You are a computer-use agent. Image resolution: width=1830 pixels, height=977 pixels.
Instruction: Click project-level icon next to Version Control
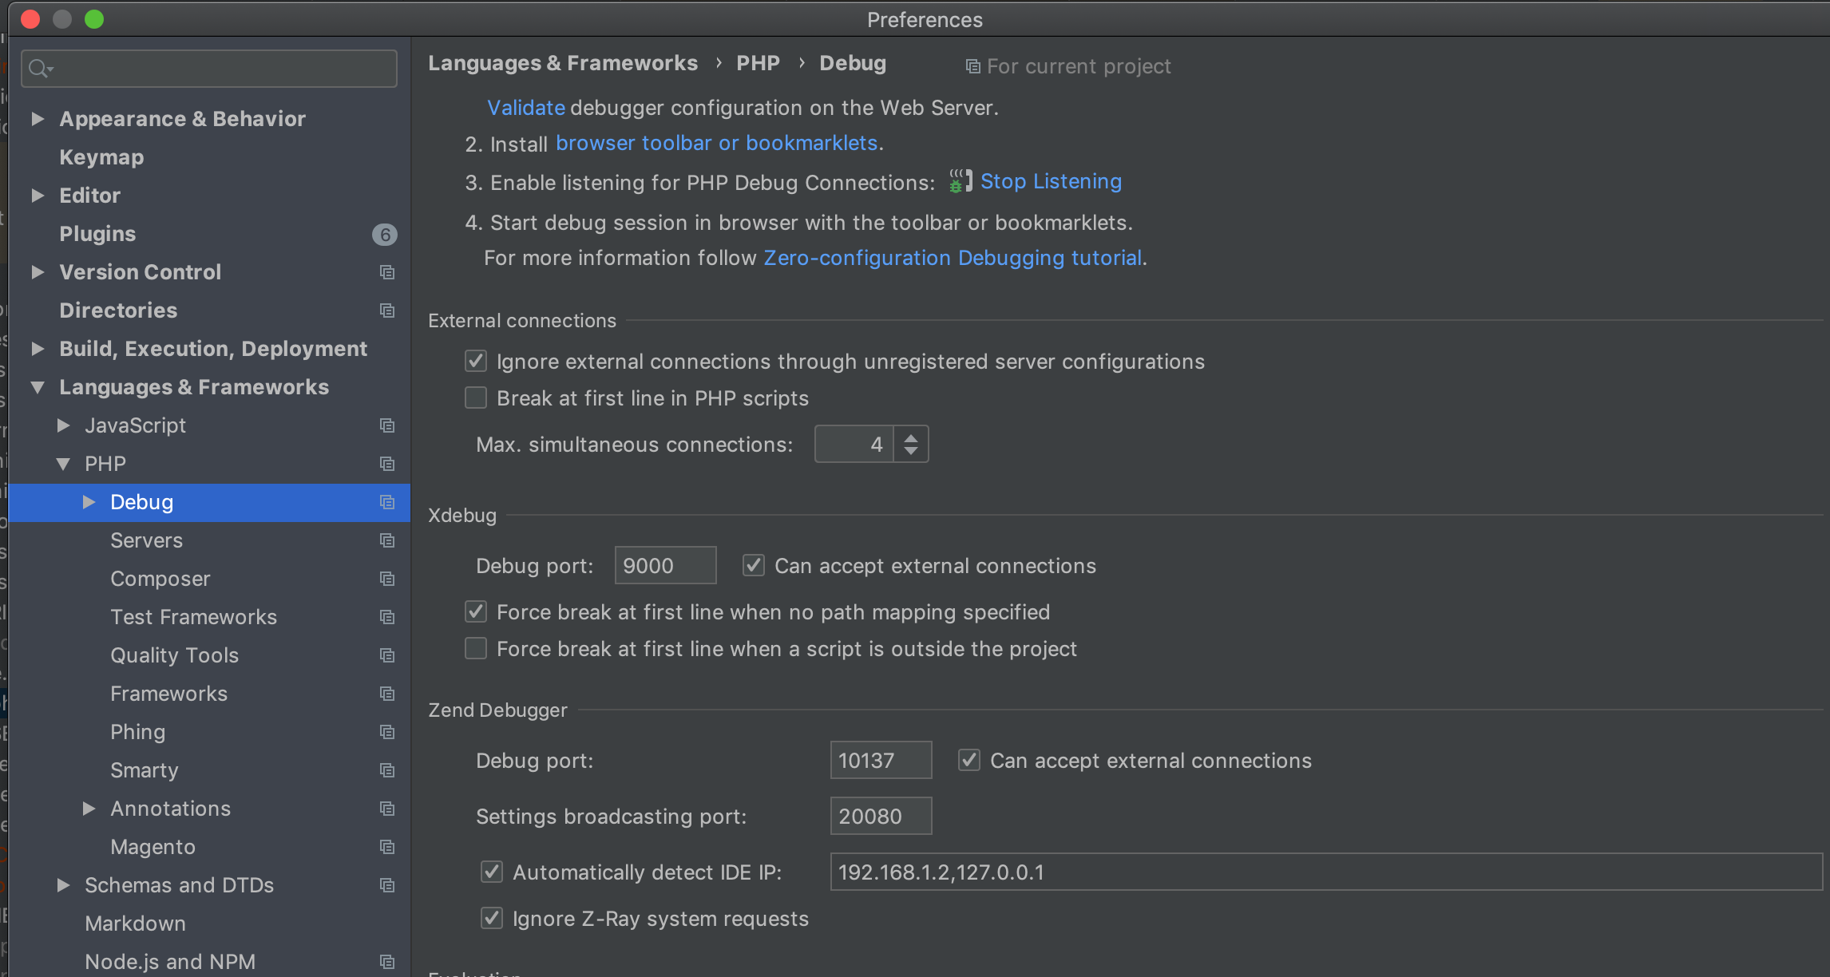point(387,272)
